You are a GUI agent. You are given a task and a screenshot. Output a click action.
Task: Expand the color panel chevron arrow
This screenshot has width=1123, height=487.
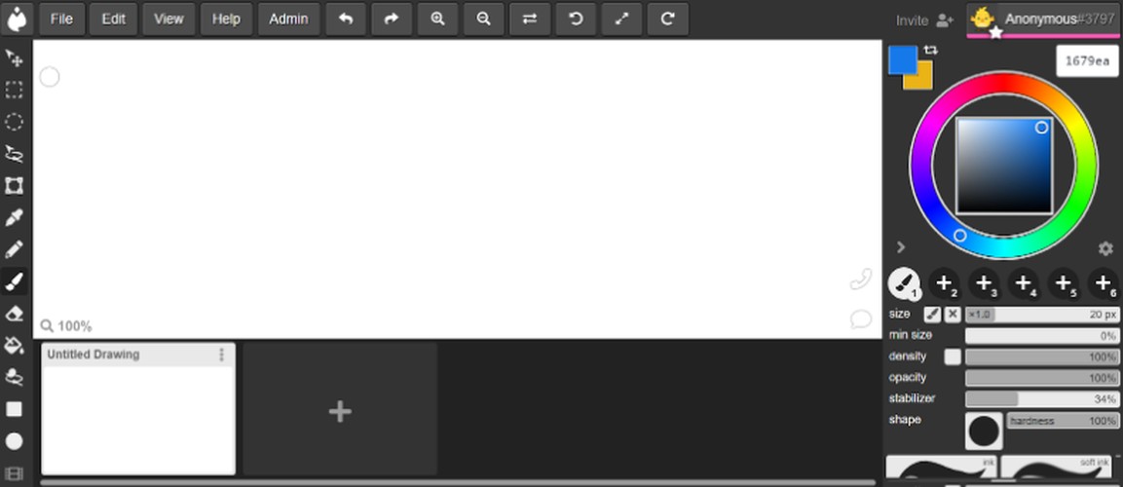tap(901, 247)
